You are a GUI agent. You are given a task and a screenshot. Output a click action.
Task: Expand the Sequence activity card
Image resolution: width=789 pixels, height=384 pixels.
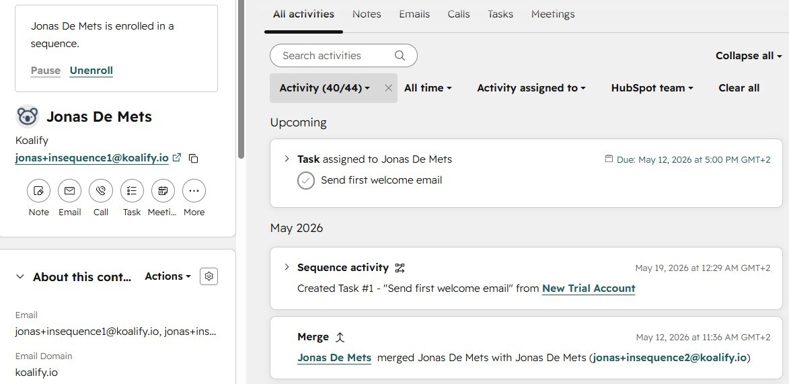pyautogui.click(x=287, y=267)
